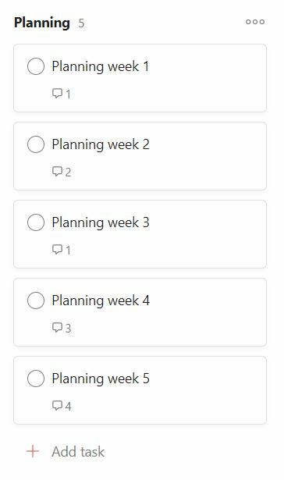Mark Planning week 3 as complete
The image size is (284, 480).
[36, 222]
